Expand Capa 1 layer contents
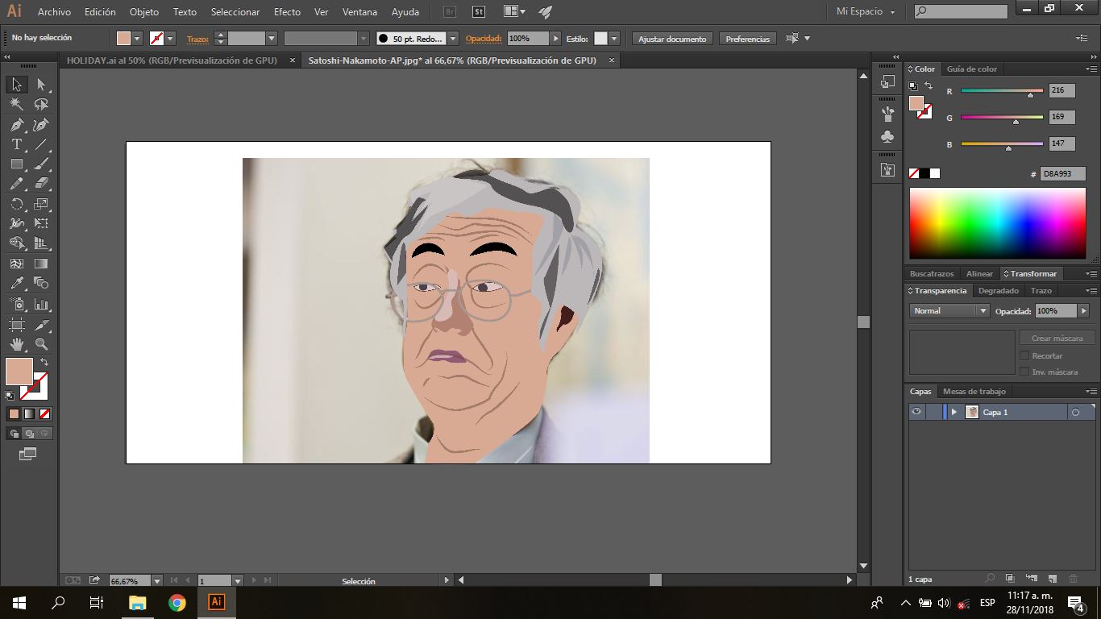1101x619 pixels. (954, 412)
